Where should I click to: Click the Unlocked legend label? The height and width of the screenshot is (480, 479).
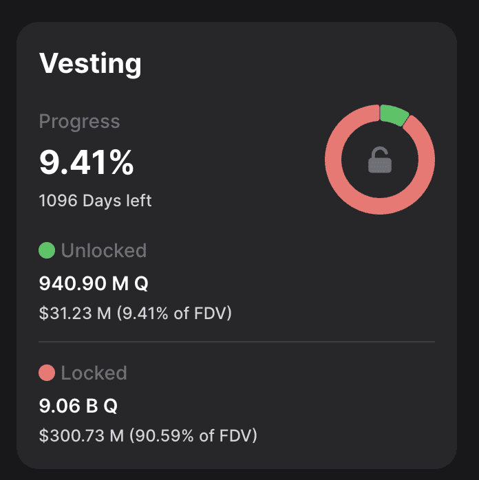(104, 250)
